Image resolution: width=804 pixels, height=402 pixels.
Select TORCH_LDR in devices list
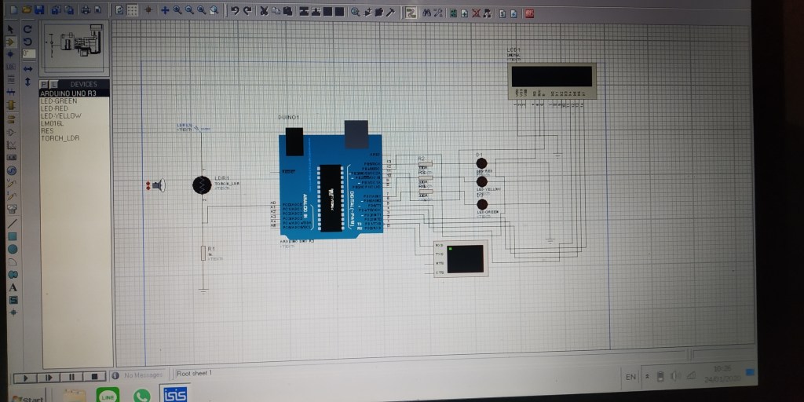click(60, 138)
